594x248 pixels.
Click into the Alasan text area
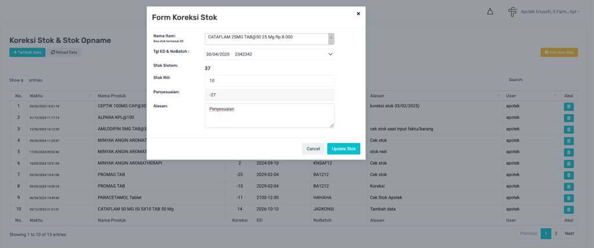click(x=269, y=115)
